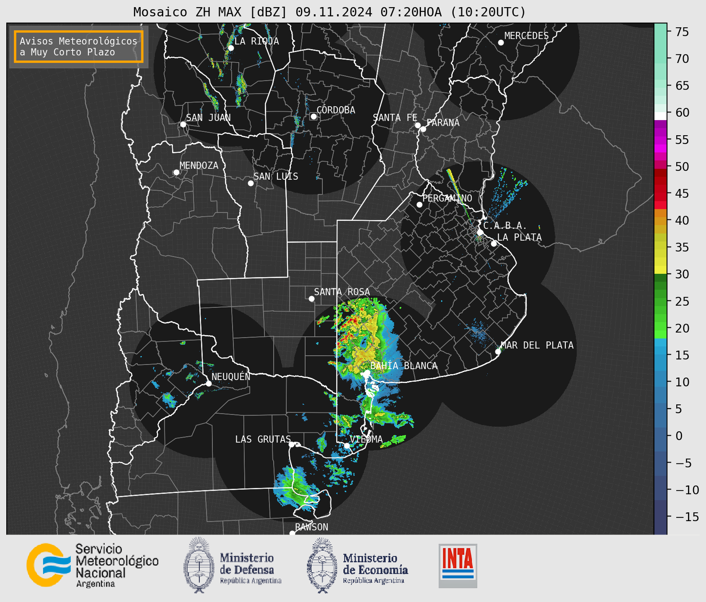Click the Rawson city marker dot
Viewport: 706px width, 602px height.
pyautogui.click(x=292, y=533)
